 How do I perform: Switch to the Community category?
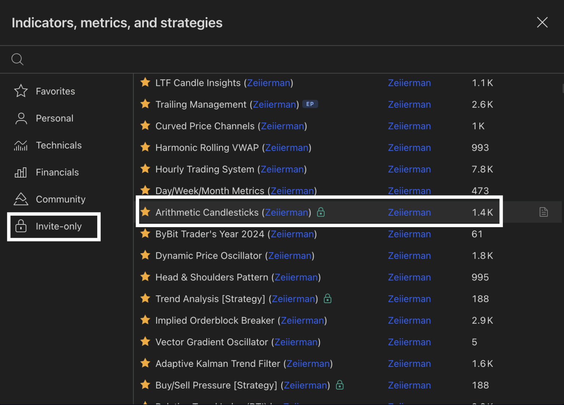61,199
